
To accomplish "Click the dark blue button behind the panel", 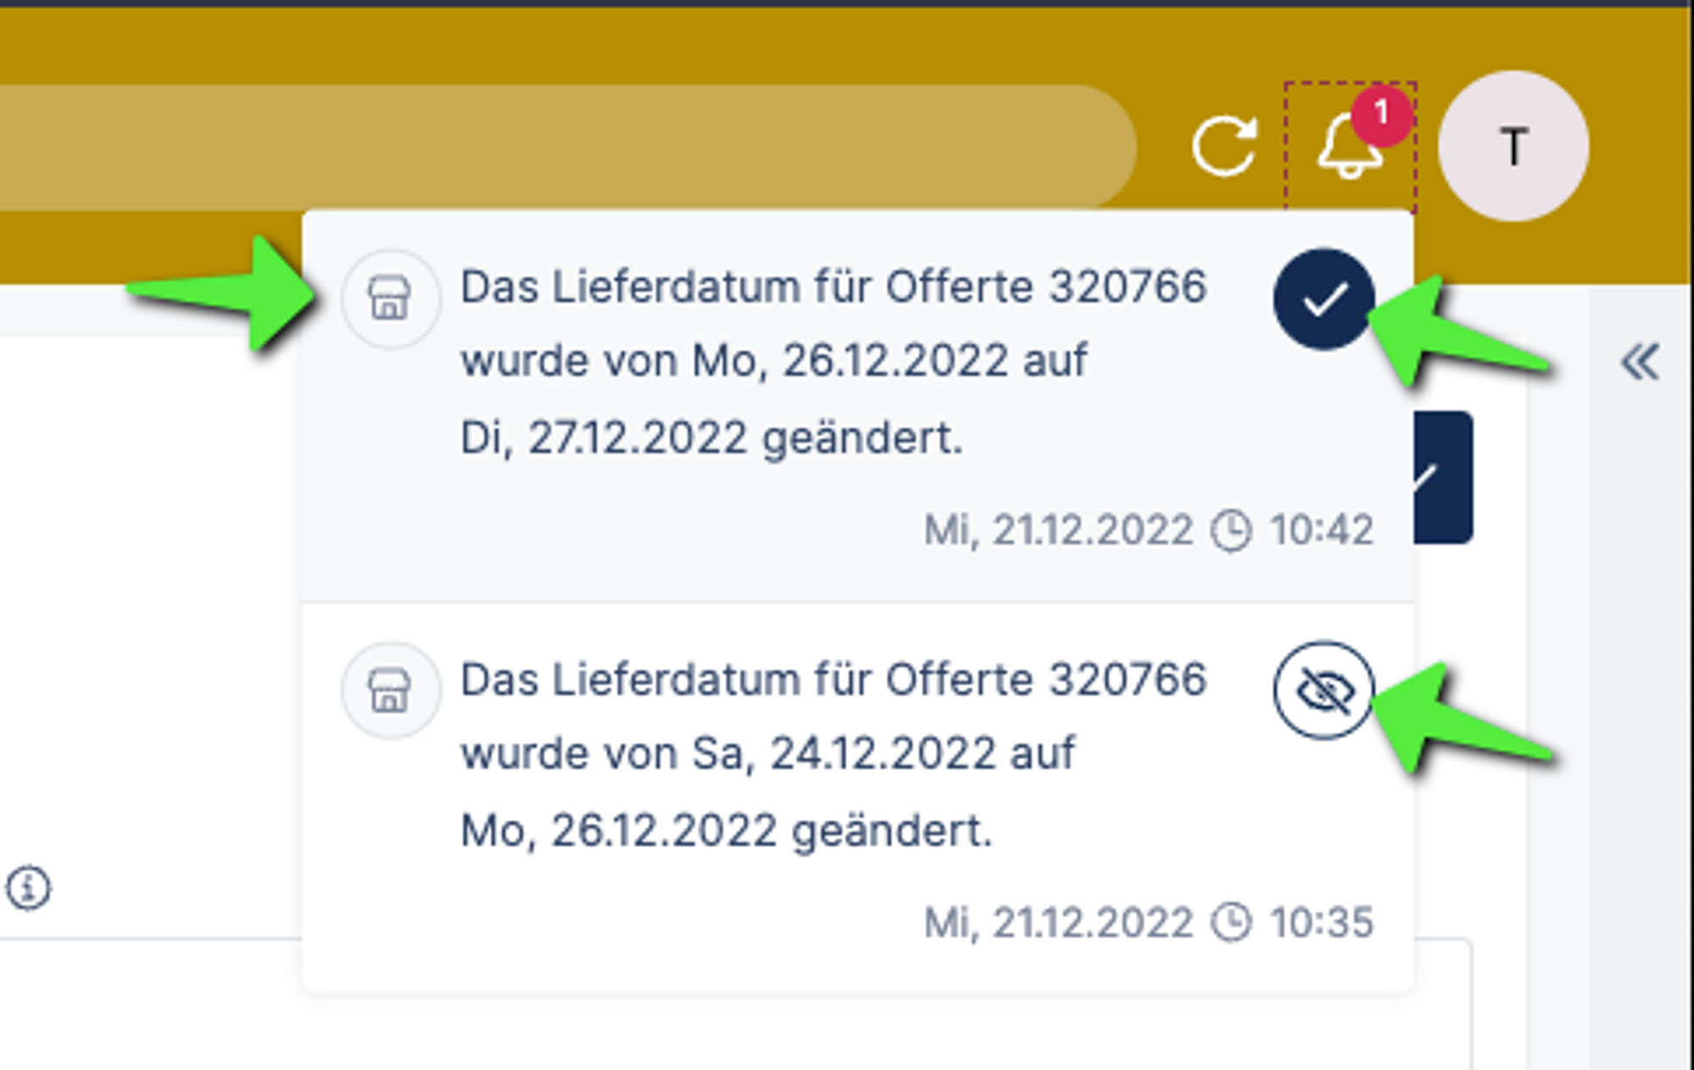I will pyautogui.click(x=1445, y=477).
